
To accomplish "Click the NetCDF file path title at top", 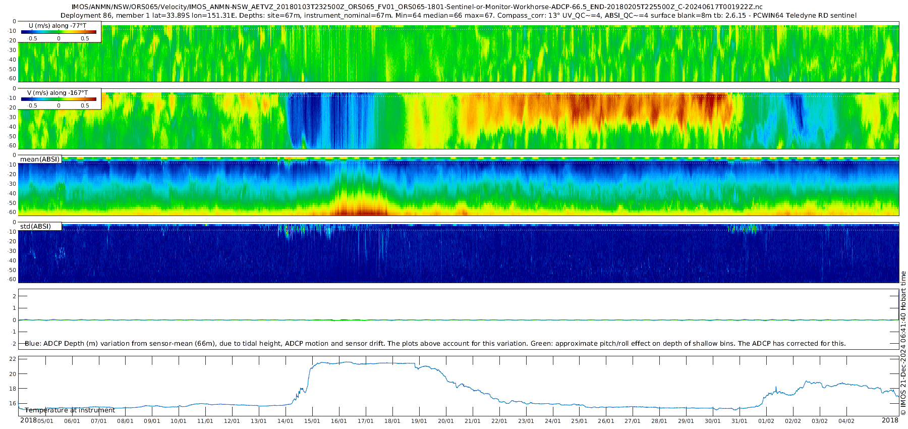I will 417,7.
